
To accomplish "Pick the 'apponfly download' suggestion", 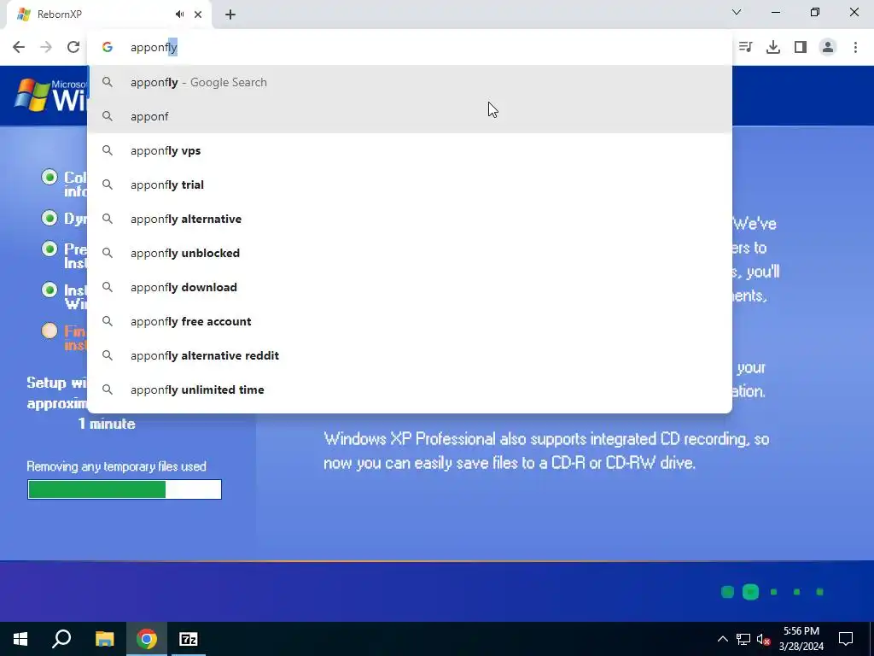I will (410, 287).
